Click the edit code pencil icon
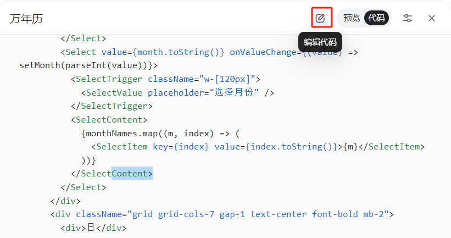This screenshot has width=451, height=238. 320,18
